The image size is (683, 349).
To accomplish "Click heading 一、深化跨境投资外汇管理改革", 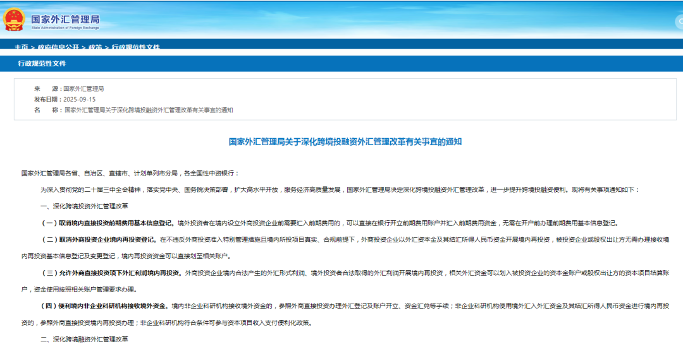I will 85,206.
